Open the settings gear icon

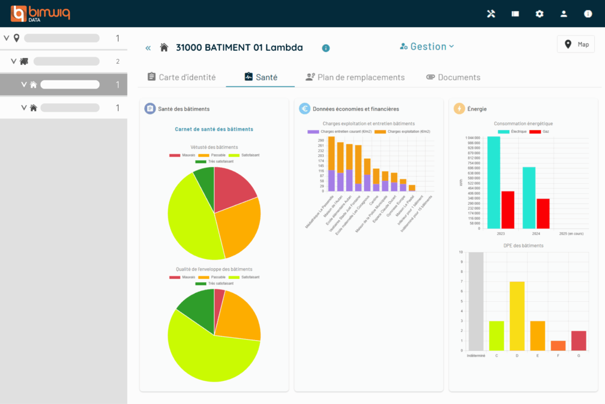539,14
